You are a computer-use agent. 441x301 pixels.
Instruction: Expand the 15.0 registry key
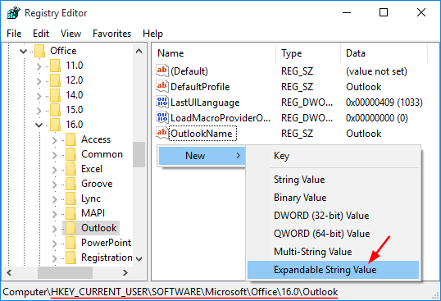tap(39, 110)
